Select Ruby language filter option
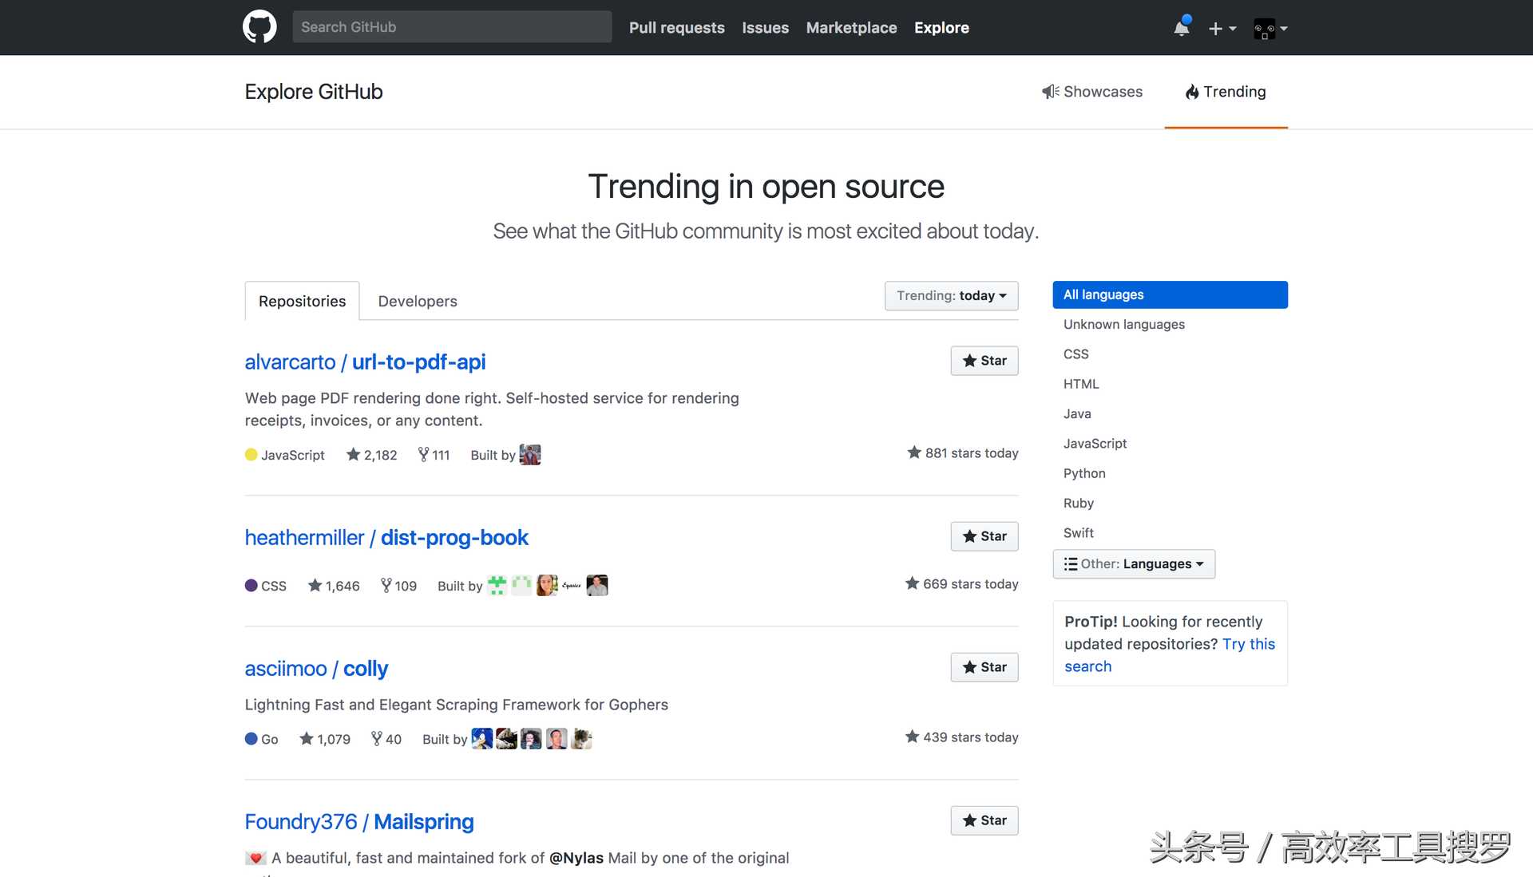This screenshot has height=877, width=1533. 1078,502
